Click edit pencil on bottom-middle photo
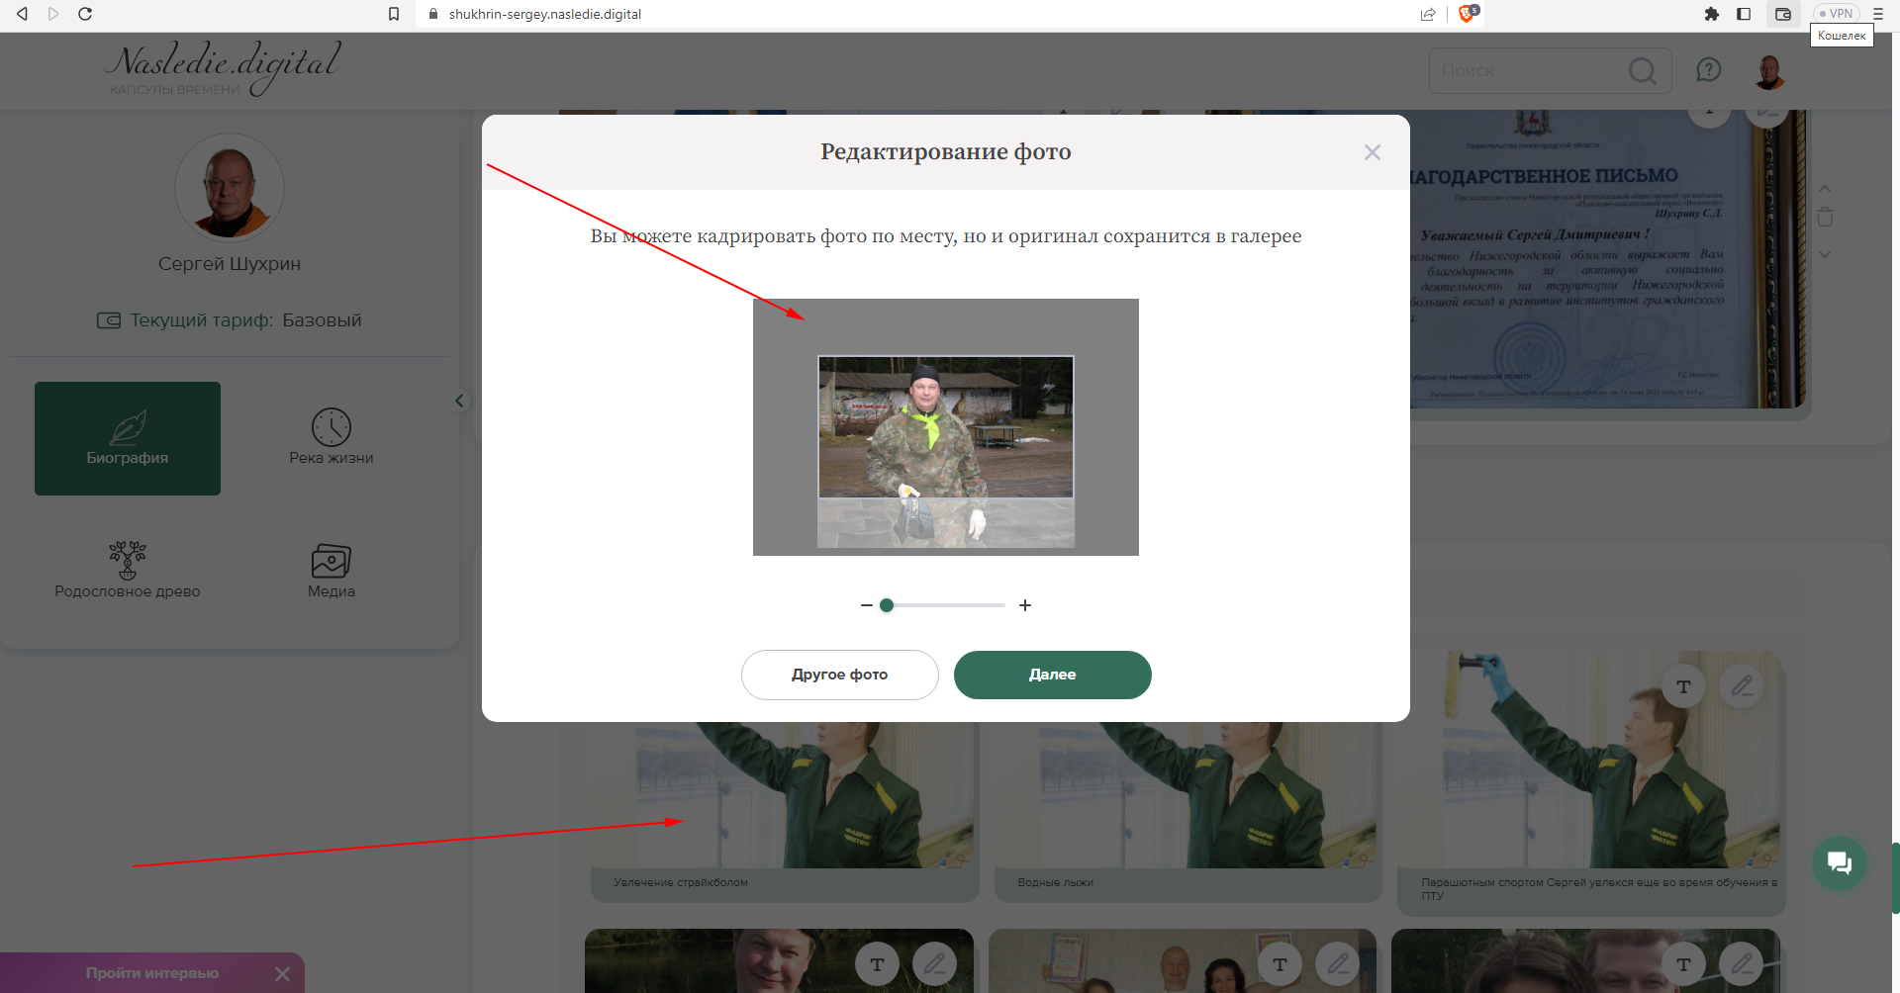This screenshot has height=993, width=1900. click(x=1338, y=964)
